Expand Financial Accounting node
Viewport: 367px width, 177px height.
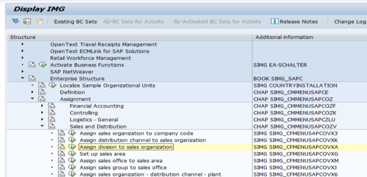(42, 106)
